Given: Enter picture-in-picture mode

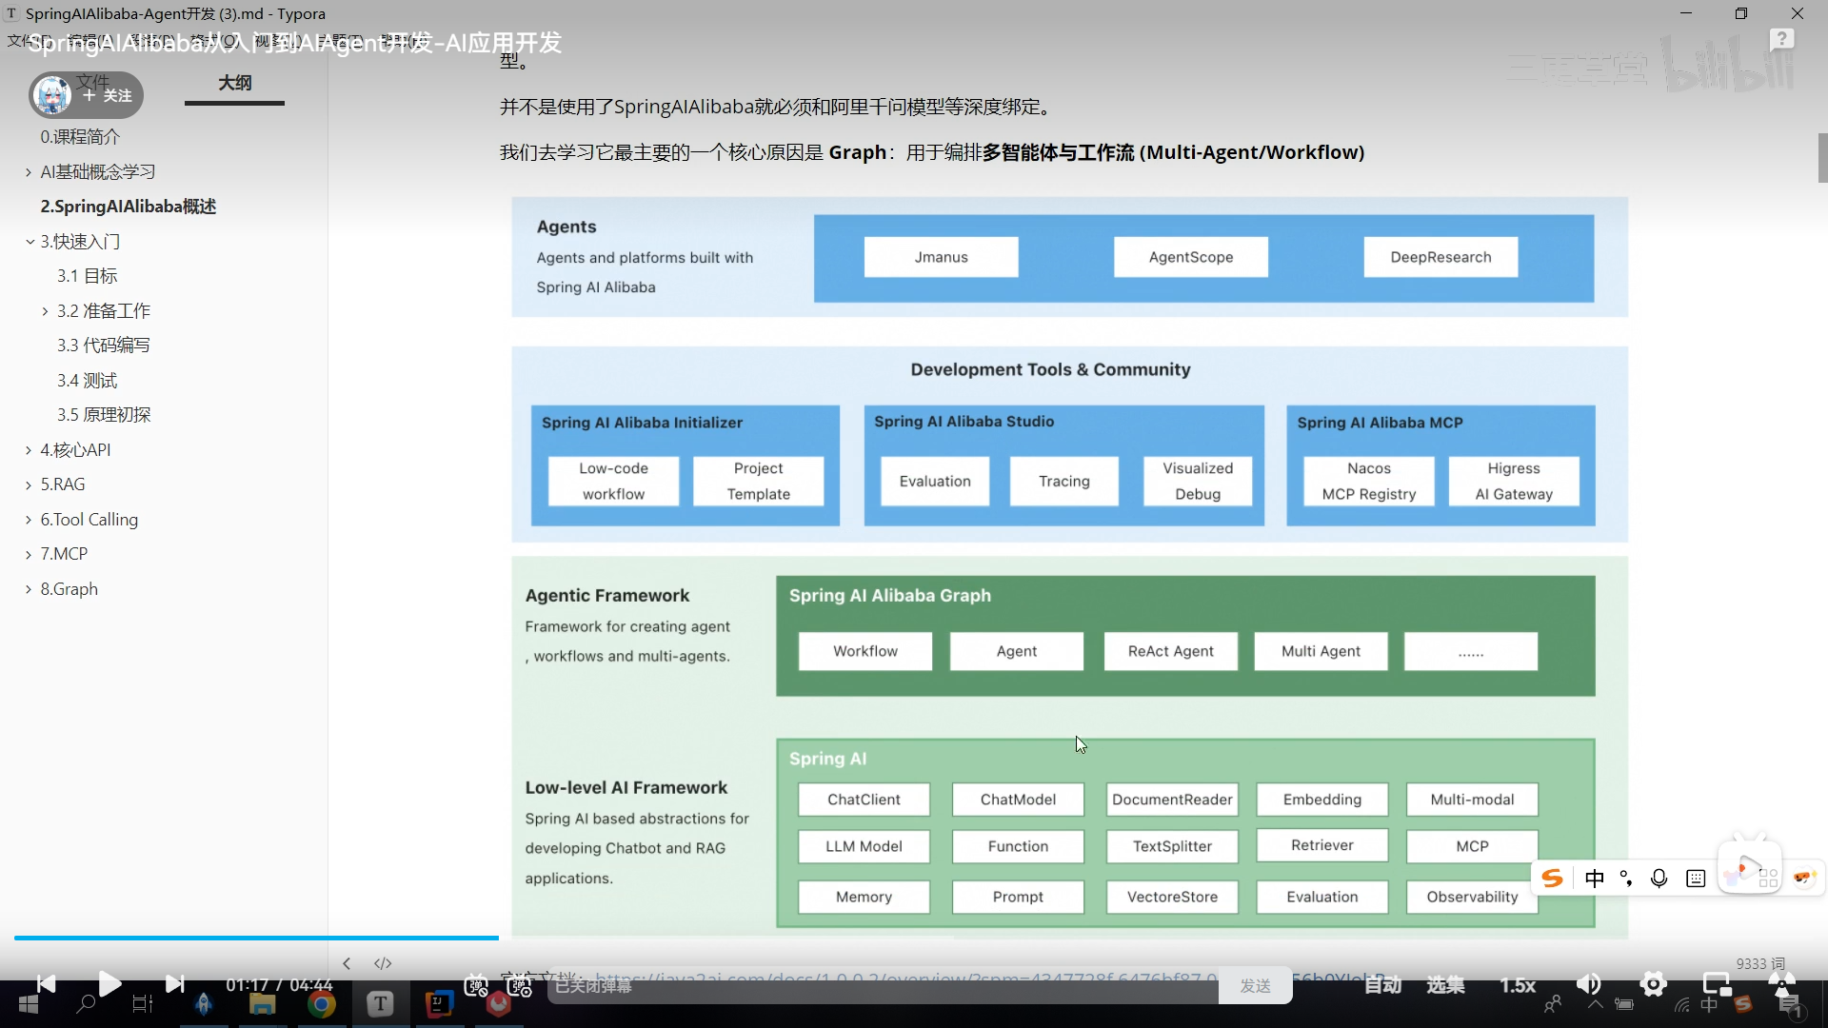Looking at the screenshot, I should tap(1717, 984).
